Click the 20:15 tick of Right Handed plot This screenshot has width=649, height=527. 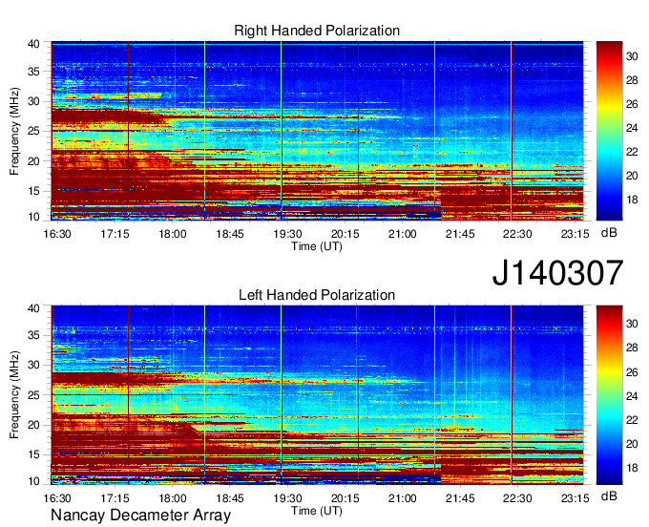[345, 234]
